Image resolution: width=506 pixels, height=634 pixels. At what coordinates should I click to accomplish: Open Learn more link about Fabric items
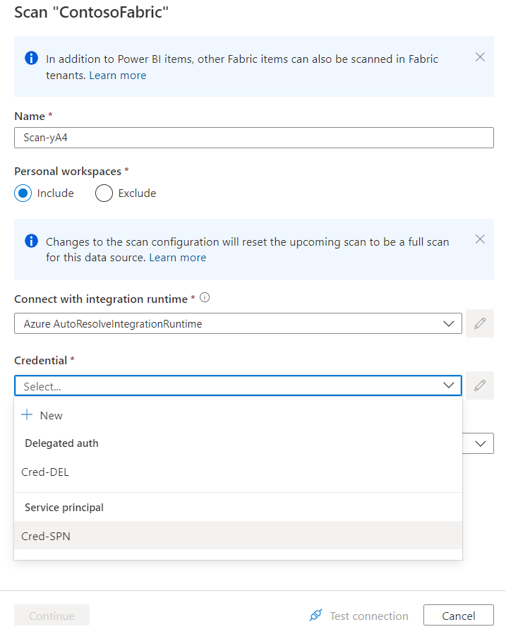(x=117, y=76)
